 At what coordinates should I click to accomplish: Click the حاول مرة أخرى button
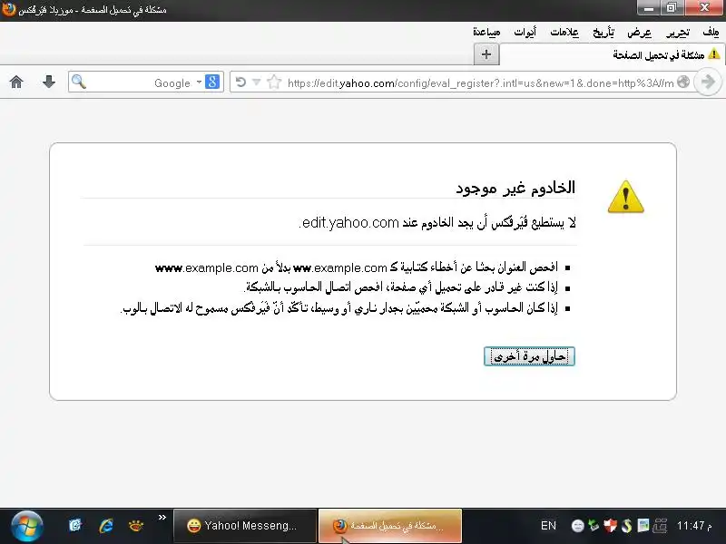(x=529, y=356)
